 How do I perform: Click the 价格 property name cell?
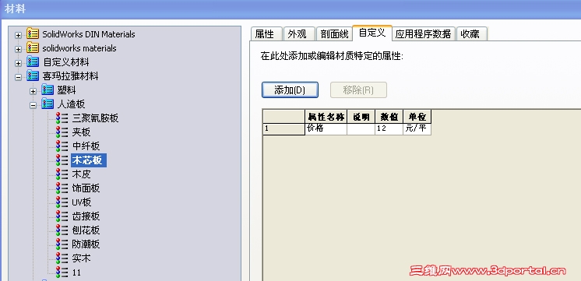tap(326, 129)
